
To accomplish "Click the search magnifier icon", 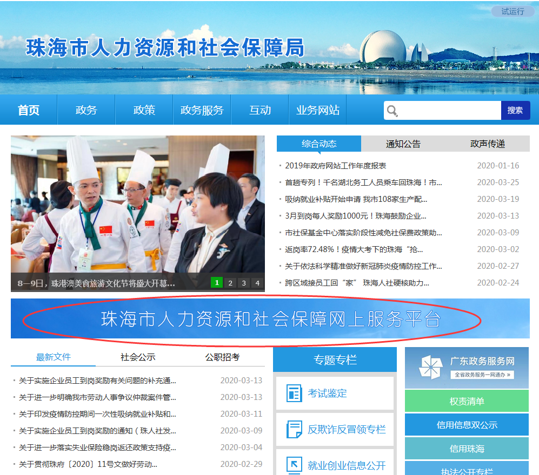I will (392, 111).
